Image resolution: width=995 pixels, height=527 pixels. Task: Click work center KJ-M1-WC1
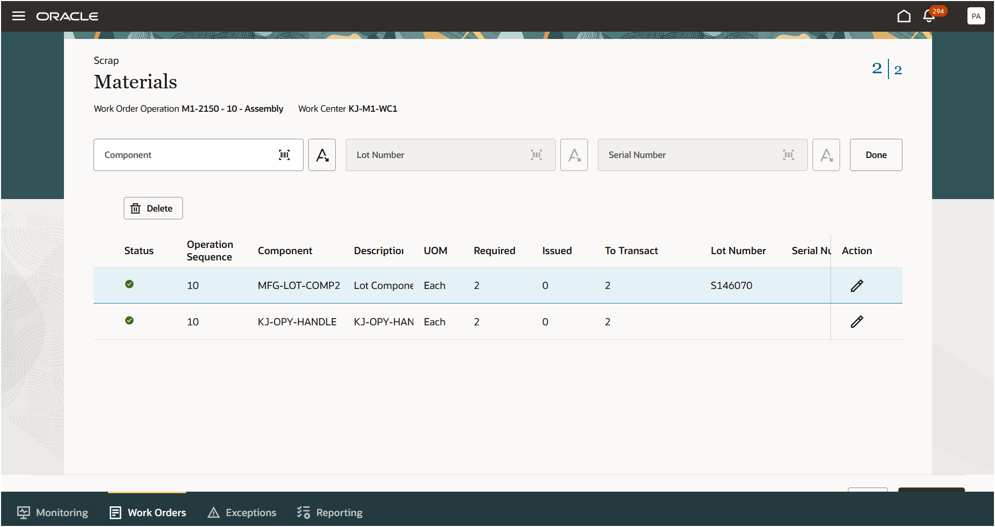pos(373,109)
